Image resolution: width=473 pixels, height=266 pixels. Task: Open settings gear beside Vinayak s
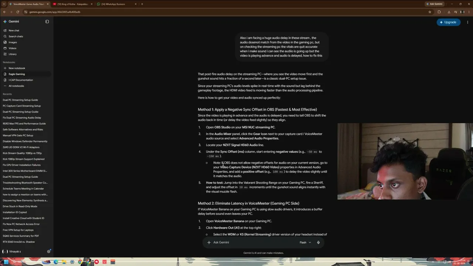pos(49,251)
